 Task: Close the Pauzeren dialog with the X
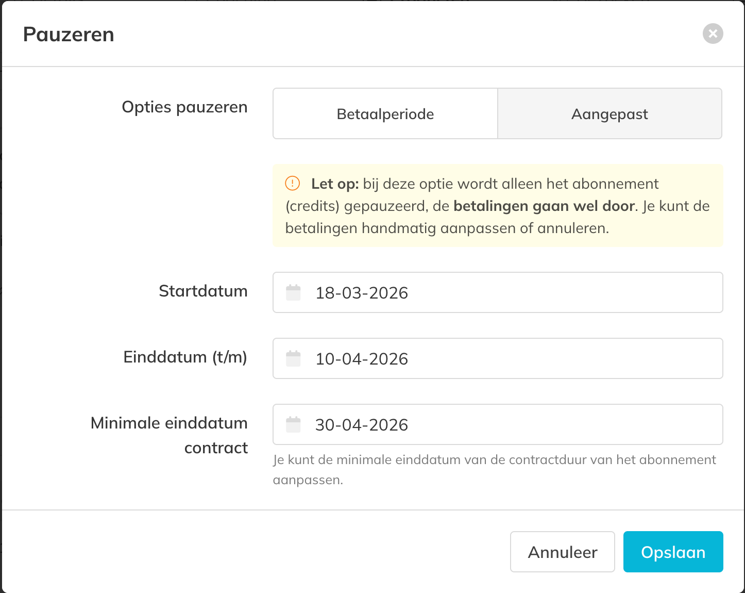point(713,34)
